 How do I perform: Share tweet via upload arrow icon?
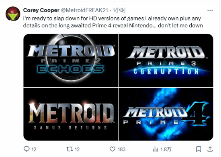tap(210, 149)
